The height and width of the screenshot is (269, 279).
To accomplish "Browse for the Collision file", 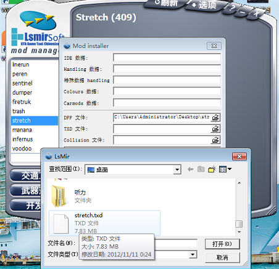I will pos(215,140).
